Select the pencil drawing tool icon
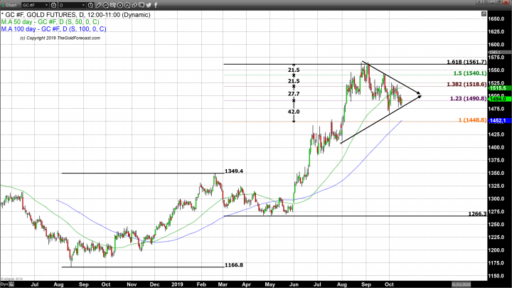Screen dimensions: 512x288 click(99, 6)
